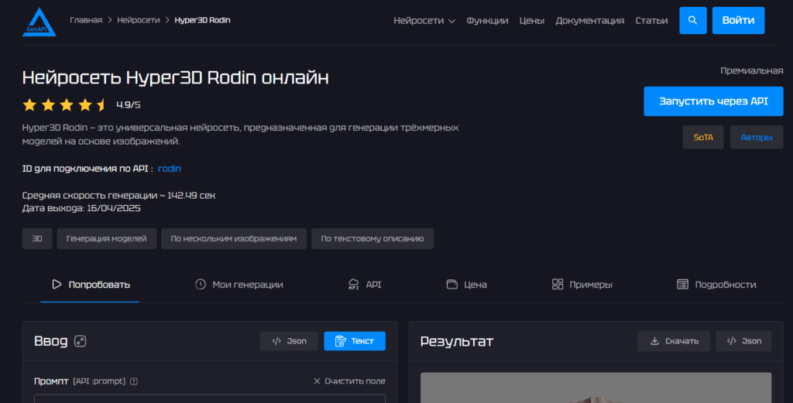Screen dimensions: 793x403
Task: Show result as Json in Результат panel
Action: pos(743,341)
